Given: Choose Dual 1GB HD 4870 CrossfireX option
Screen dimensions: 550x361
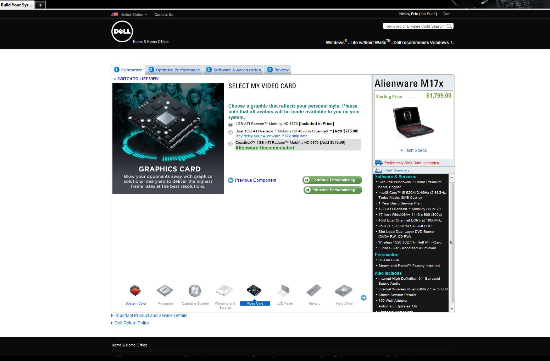Looking at the screenshot, I should pyautogui.click(x=230, y=132).
